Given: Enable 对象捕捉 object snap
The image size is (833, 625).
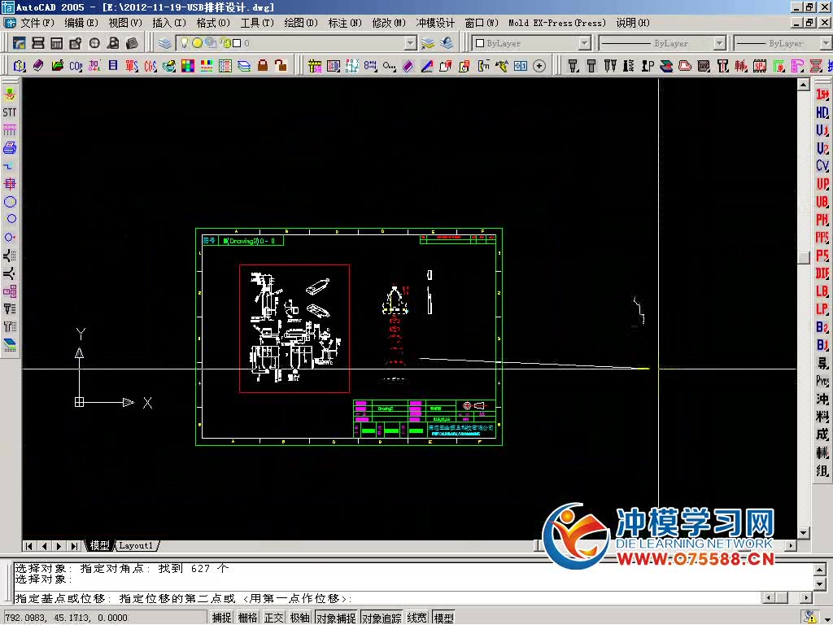Looking at the screenshot, I should click(336, 617).
